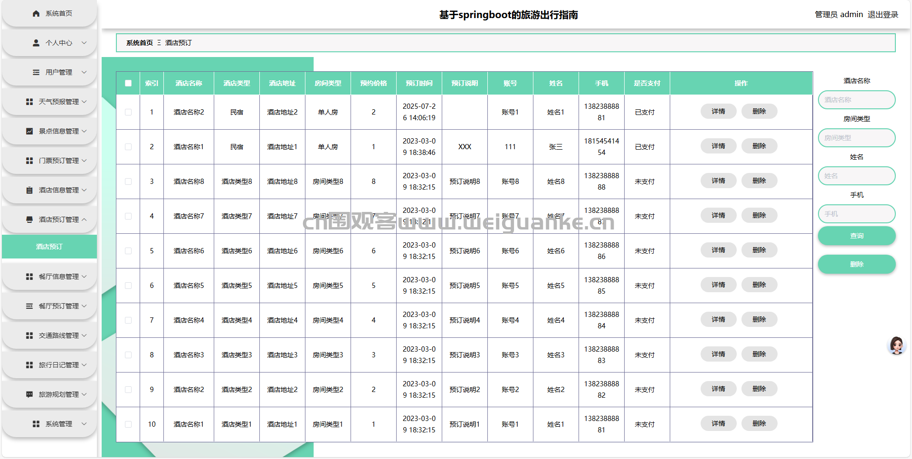Click the monitor icon for 酒店预订管理
Screen dimensions: 912x459
click(29, 220)
